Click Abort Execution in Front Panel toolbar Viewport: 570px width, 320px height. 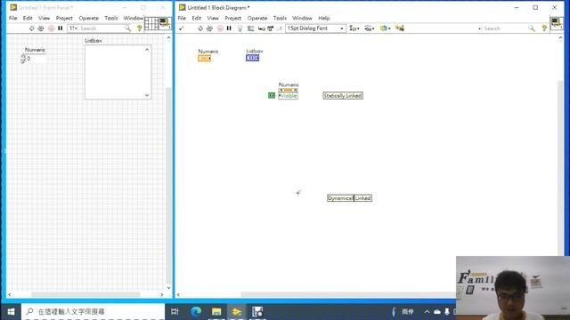click(x=52, y=28)
